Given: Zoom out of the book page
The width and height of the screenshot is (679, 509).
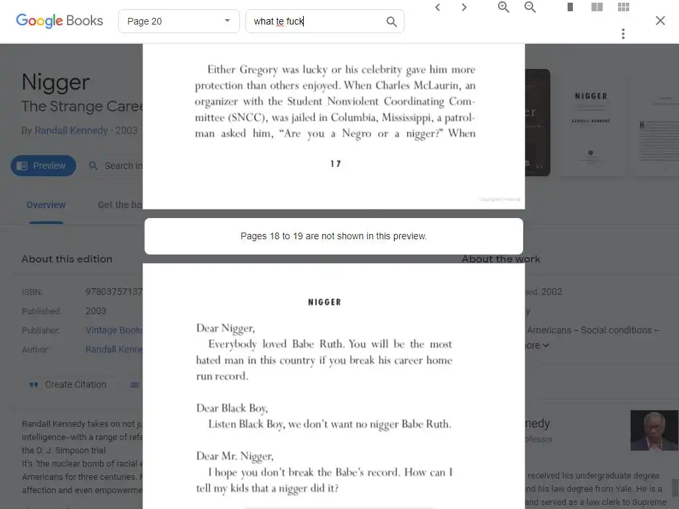Looking at the screenshot, I should [x=530, y=7].
